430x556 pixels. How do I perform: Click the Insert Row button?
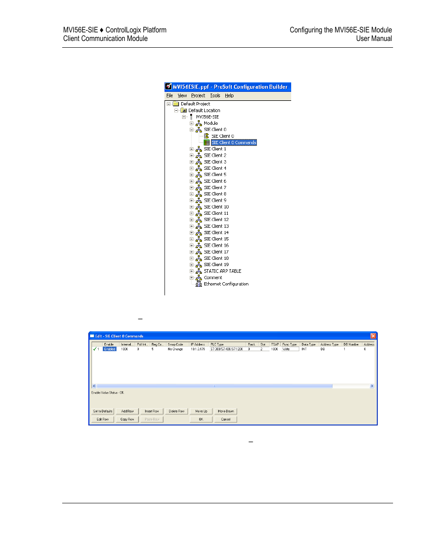(152, 411)
